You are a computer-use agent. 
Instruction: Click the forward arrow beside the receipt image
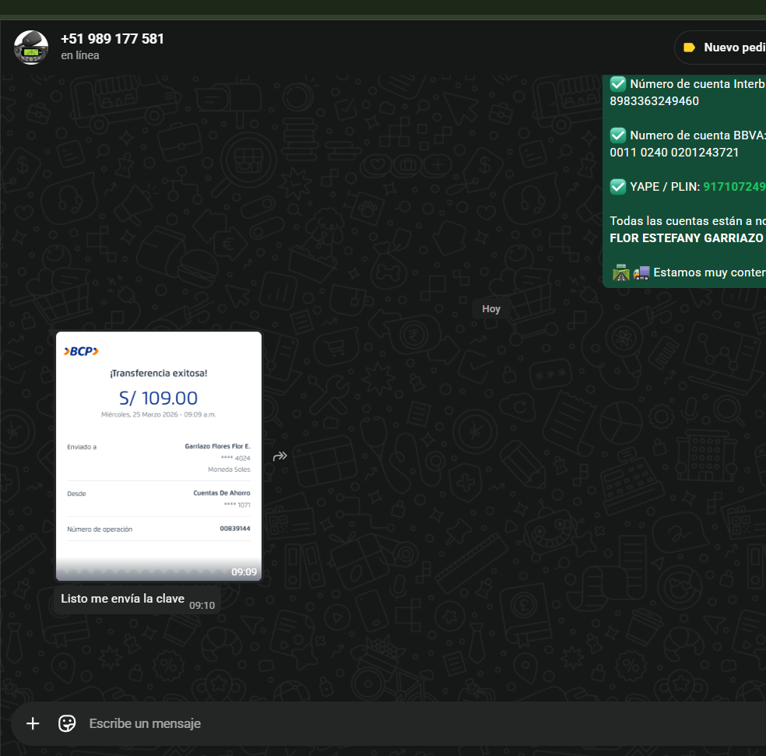[280, 456]
